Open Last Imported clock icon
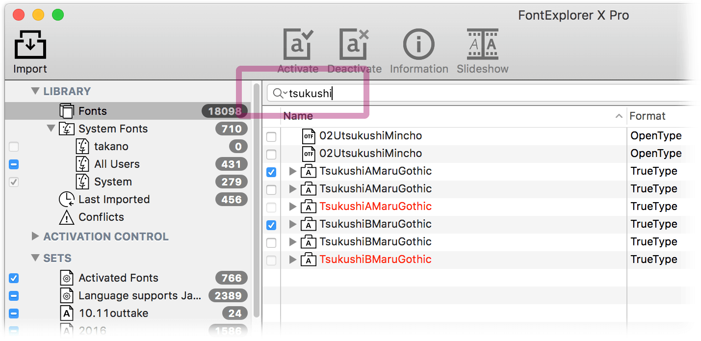701x341 pixels. [66, 199]
